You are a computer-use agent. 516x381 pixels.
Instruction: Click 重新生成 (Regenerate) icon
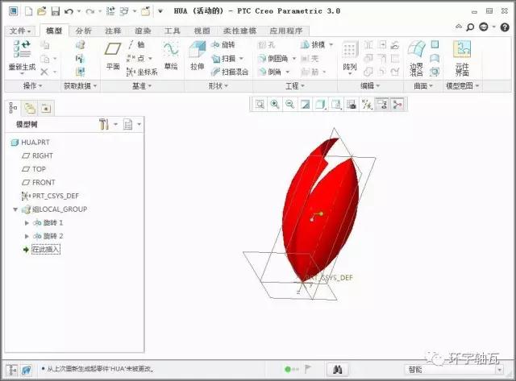pyautogui.click(x=22, y=55)
